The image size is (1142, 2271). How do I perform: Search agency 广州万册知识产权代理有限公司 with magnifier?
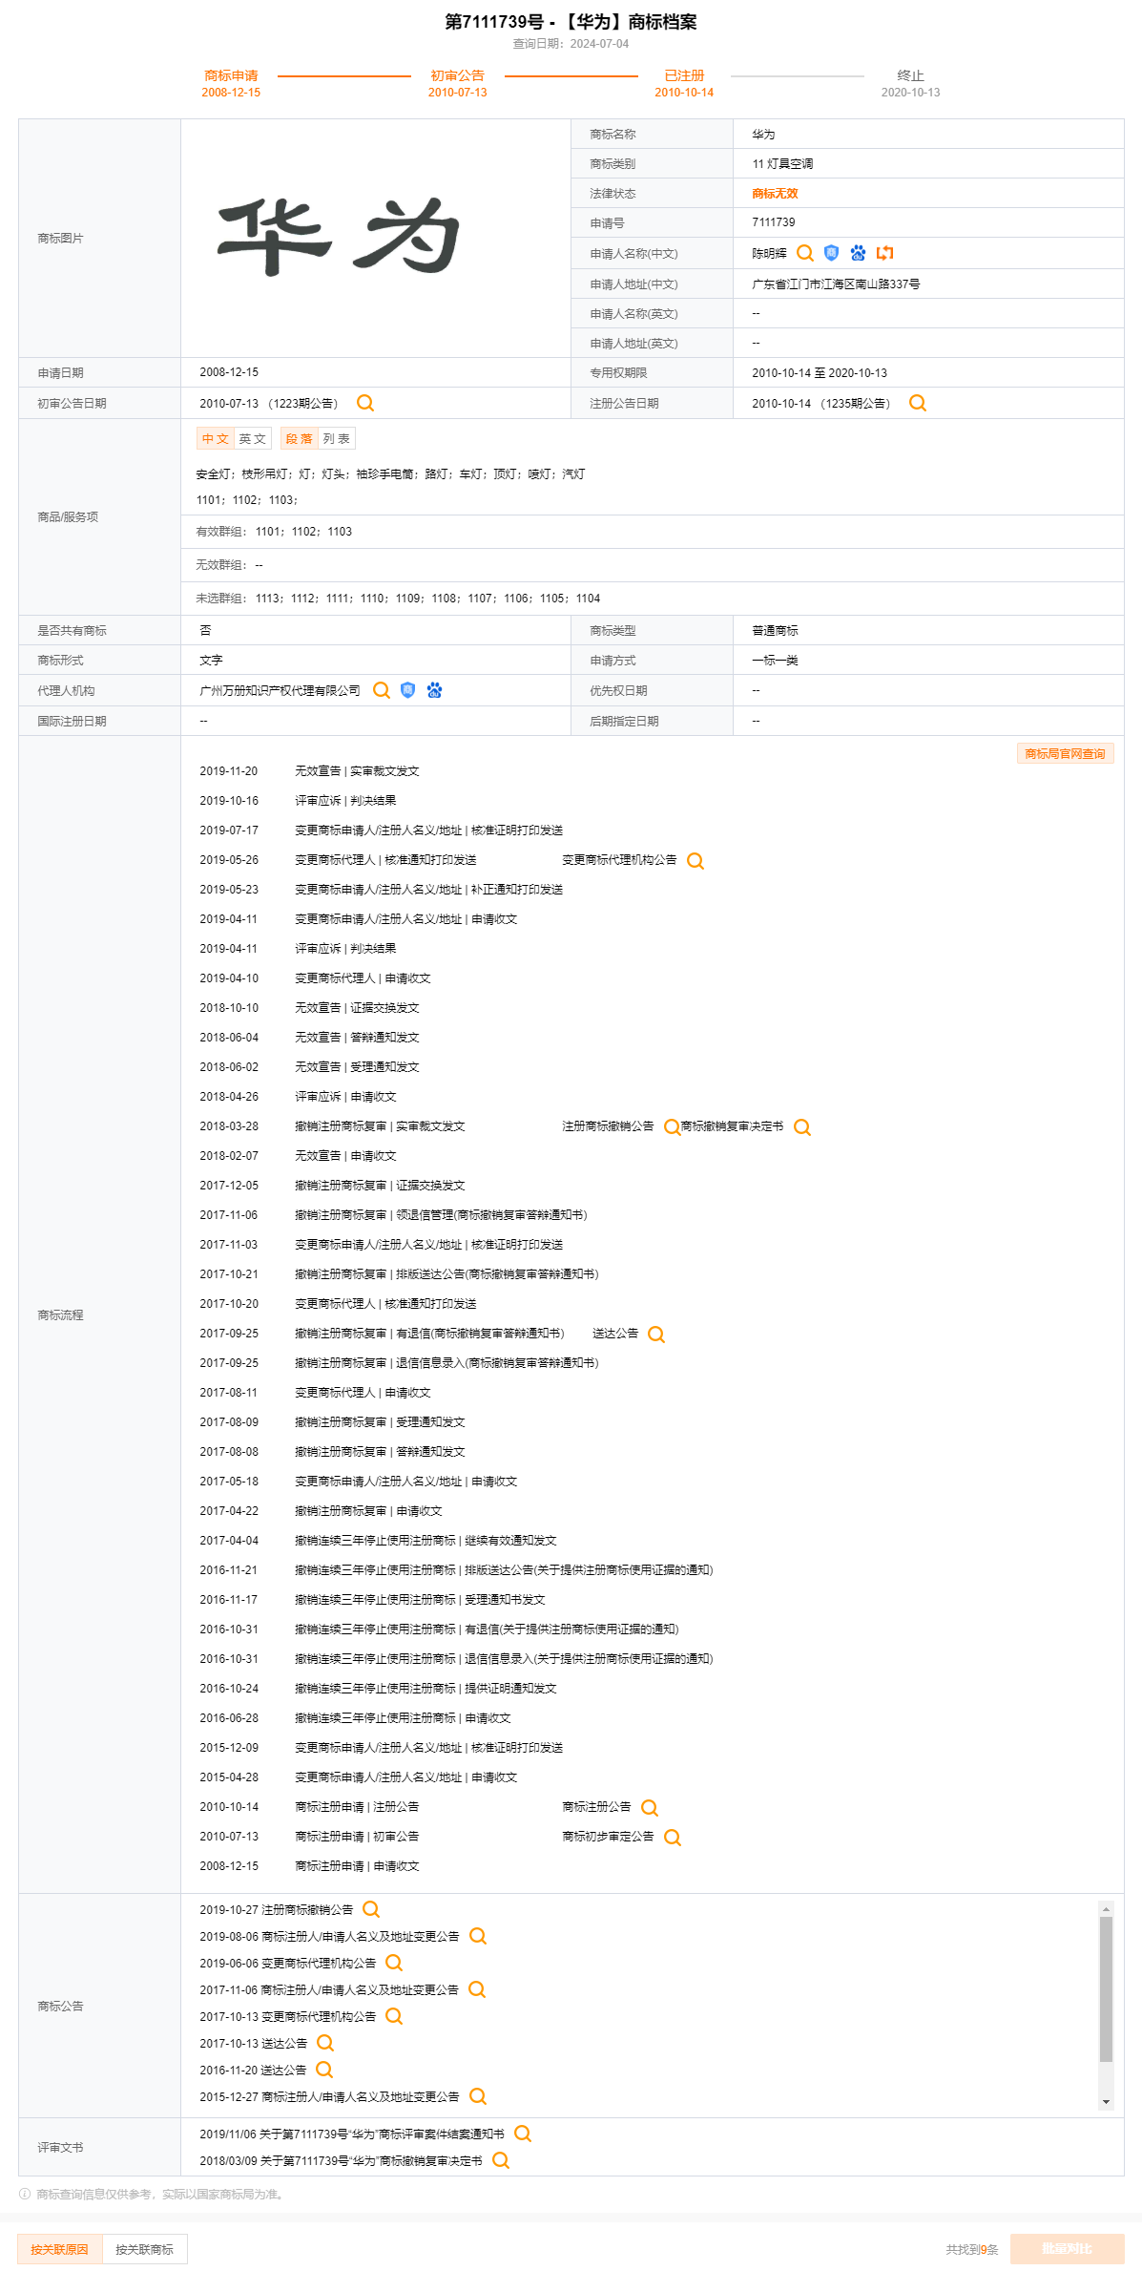point(382,690)
